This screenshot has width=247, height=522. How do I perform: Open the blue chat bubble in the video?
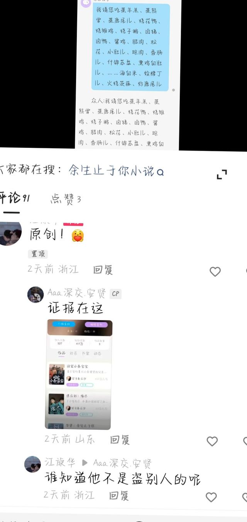tap(130, 47)
